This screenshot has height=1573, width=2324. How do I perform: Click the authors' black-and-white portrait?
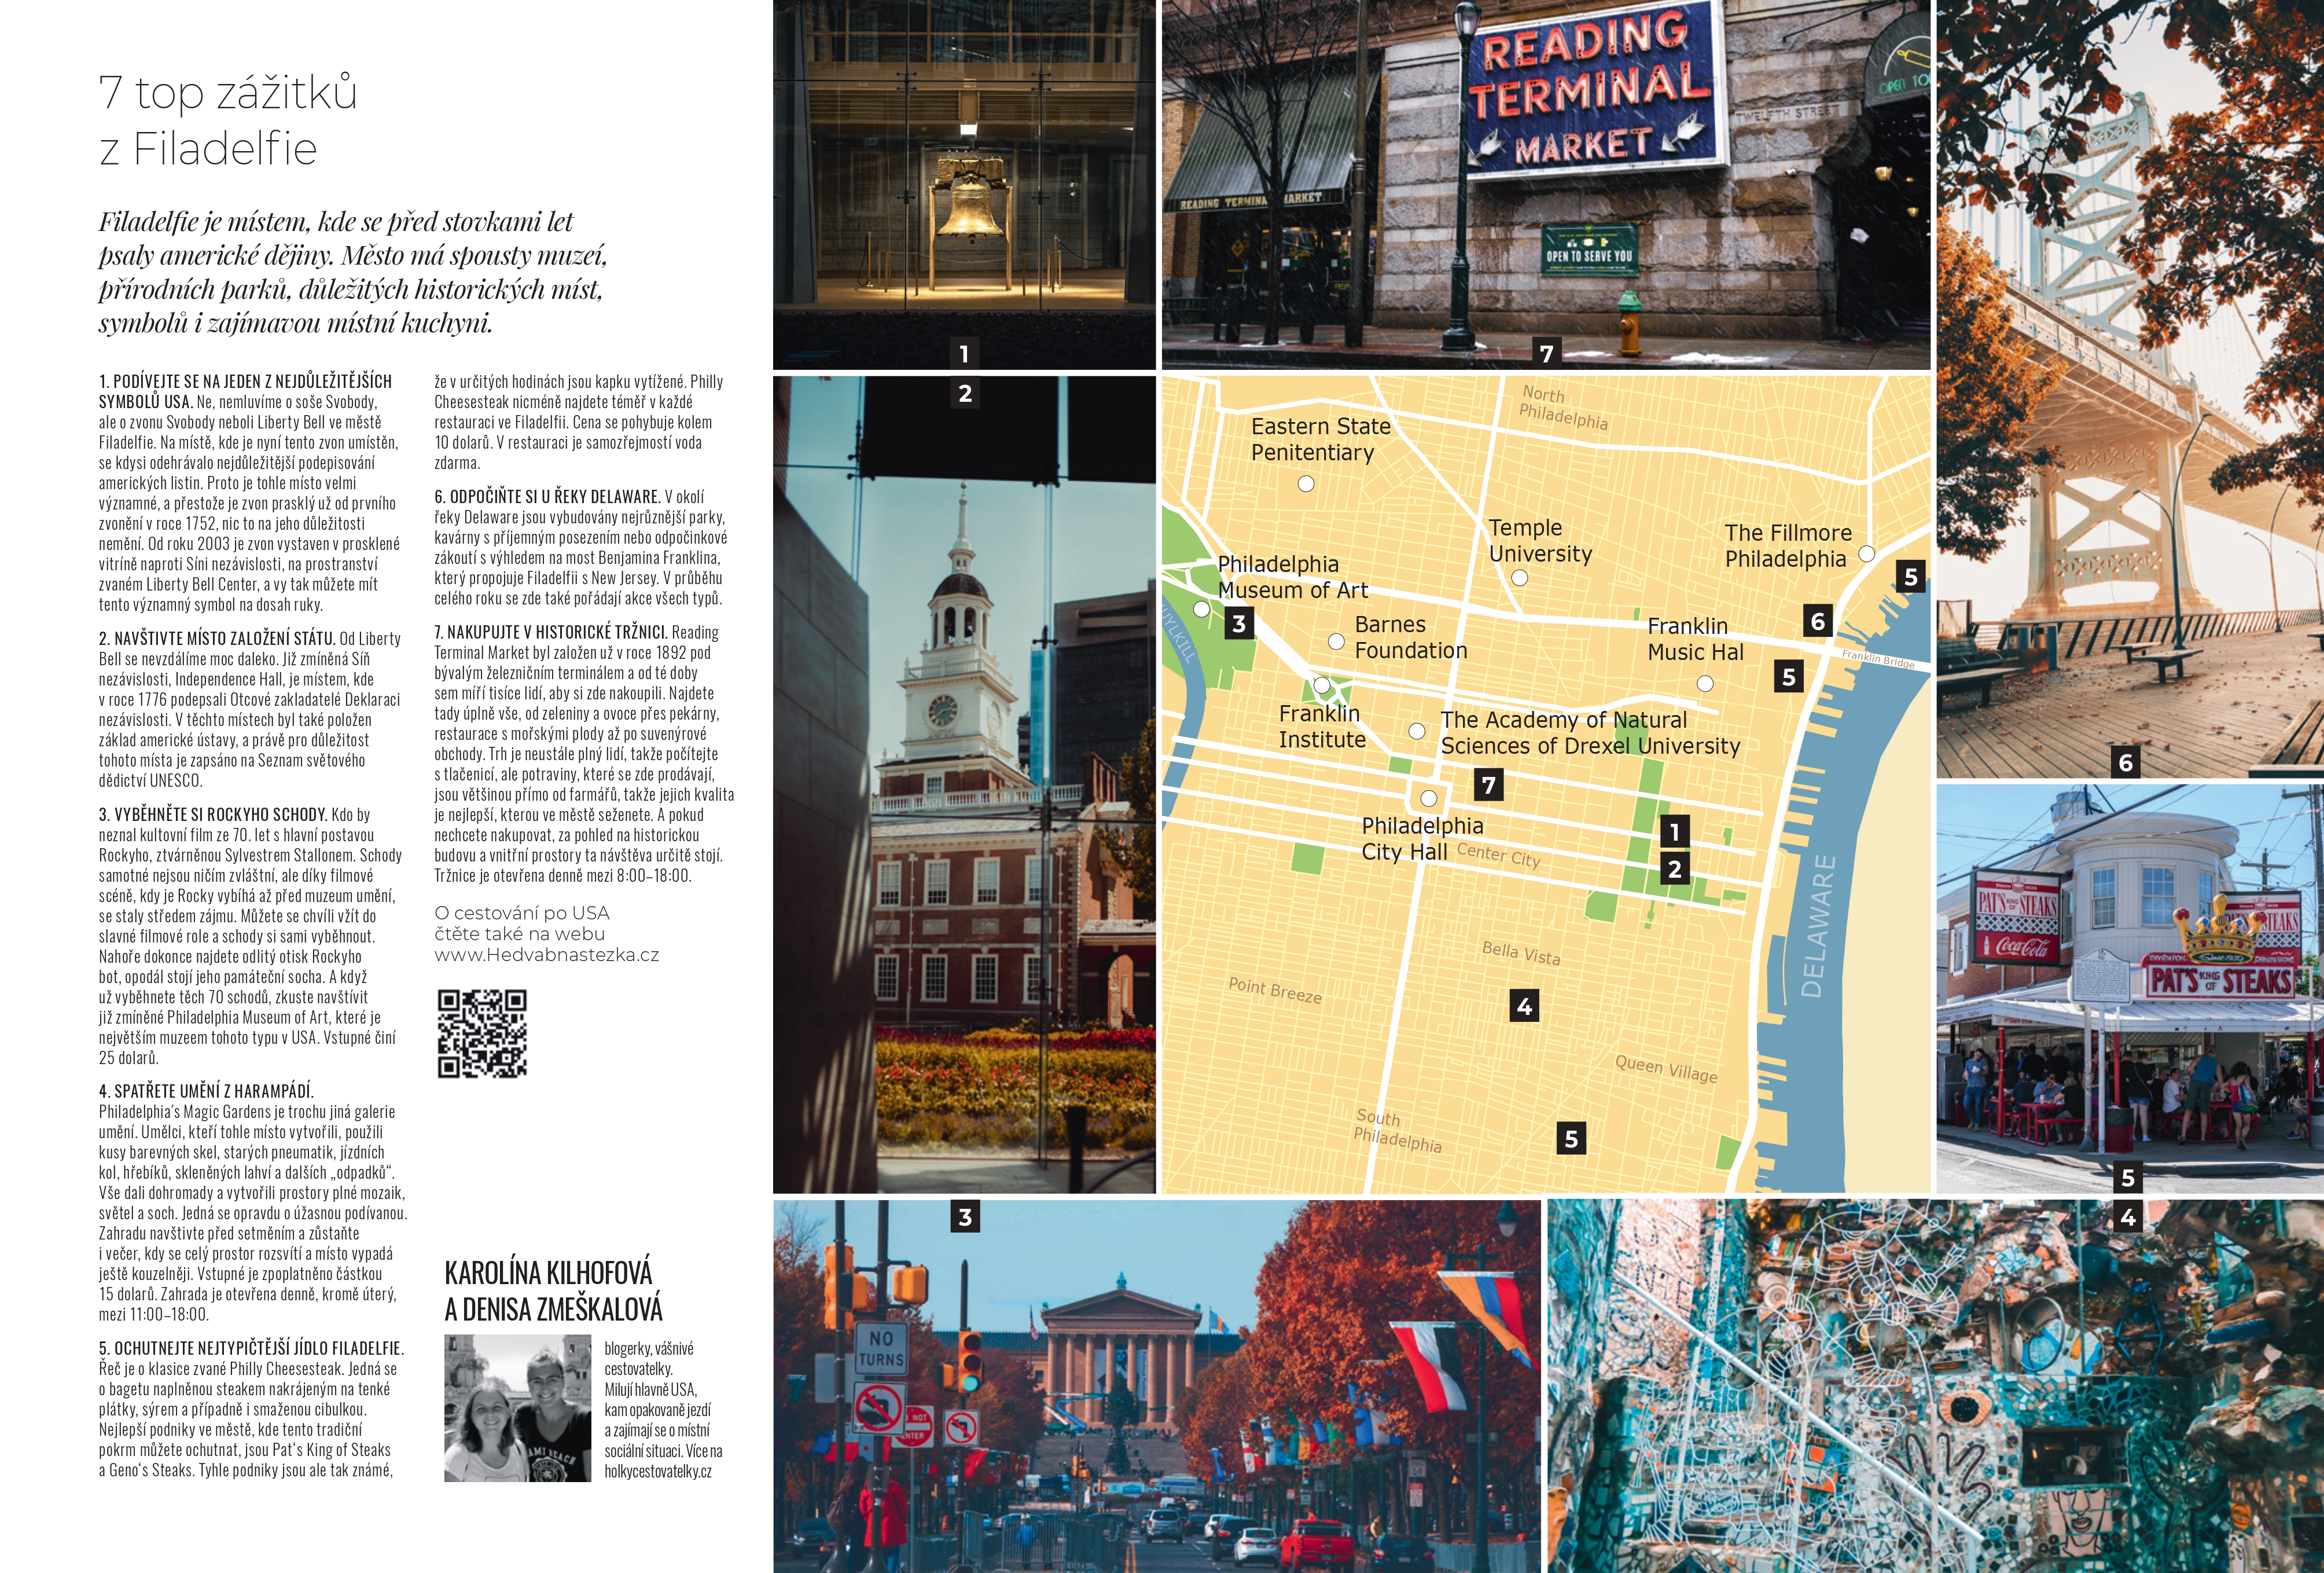(517, 1407)
